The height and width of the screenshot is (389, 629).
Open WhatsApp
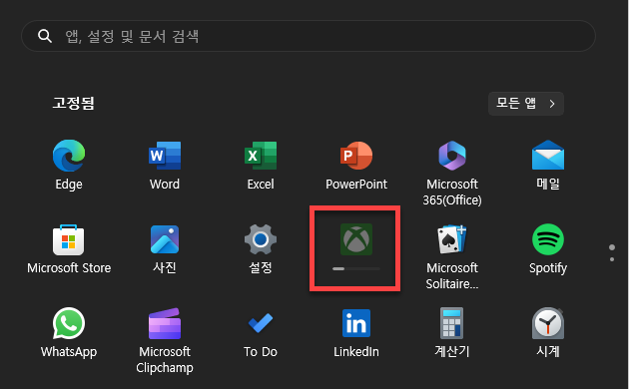click(69, 332)
